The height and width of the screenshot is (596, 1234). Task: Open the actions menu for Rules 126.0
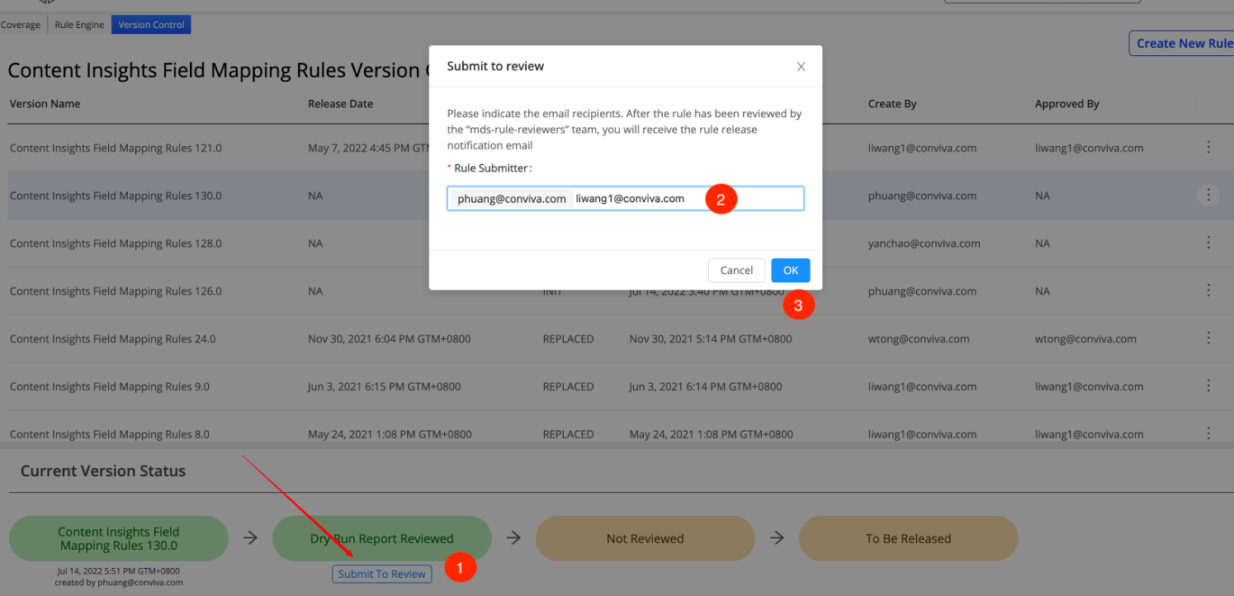coord(1208,291)
